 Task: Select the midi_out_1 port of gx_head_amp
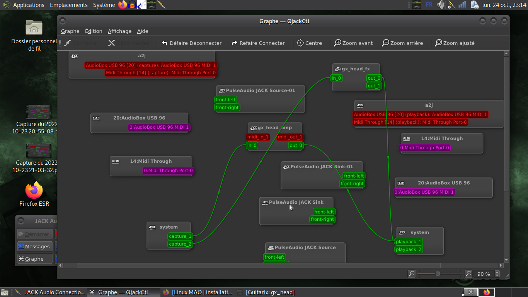click(x=290, y=137)
